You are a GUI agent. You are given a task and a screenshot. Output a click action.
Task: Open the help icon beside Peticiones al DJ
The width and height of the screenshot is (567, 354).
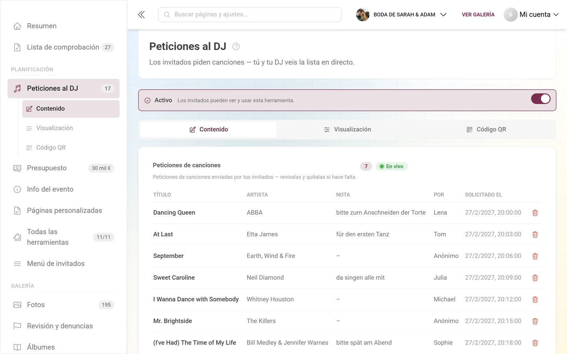pyautogui.click(x=236, y=46)
